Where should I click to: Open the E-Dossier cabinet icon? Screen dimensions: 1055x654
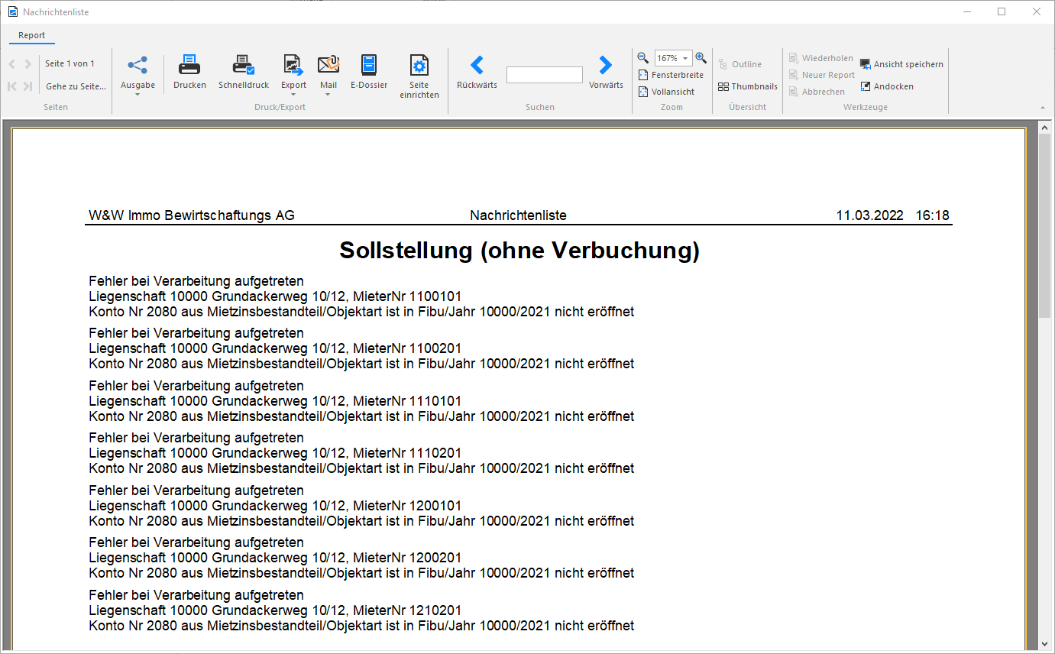pyautogui.click(x=369, y=65)
